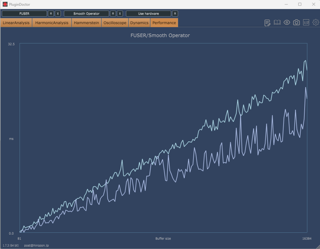The image size is (320, 249).
Task: Click the Buffer size axis label
Action: click(163, 238)
